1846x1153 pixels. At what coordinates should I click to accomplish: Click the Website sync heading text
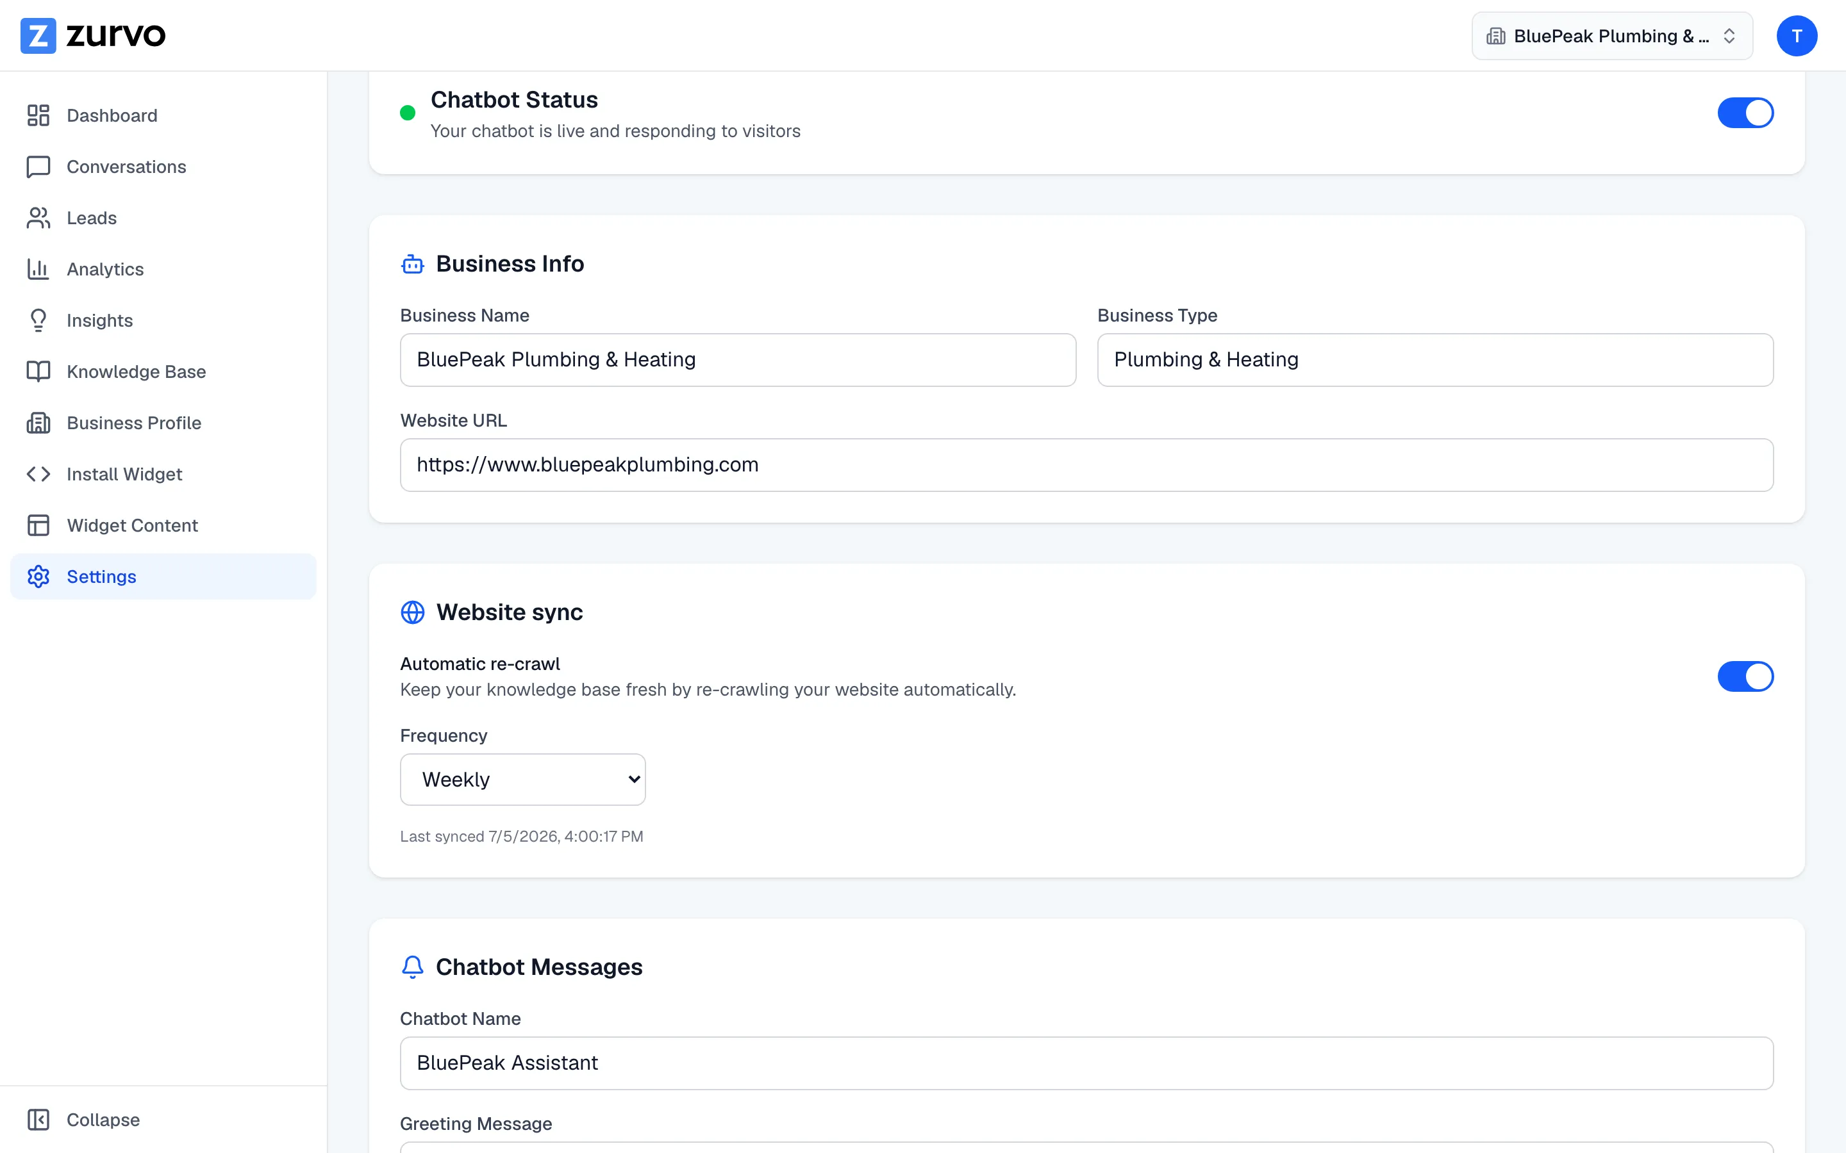click(x=510, y=612)
